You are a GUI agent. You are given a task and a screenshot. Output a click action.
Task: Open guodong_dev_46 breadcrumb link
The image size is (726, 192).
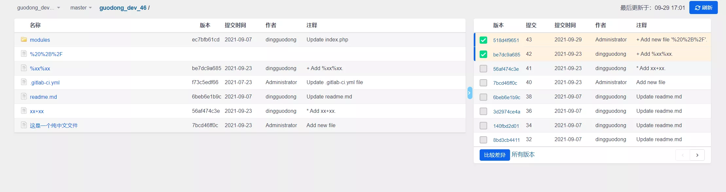(123, 8)
